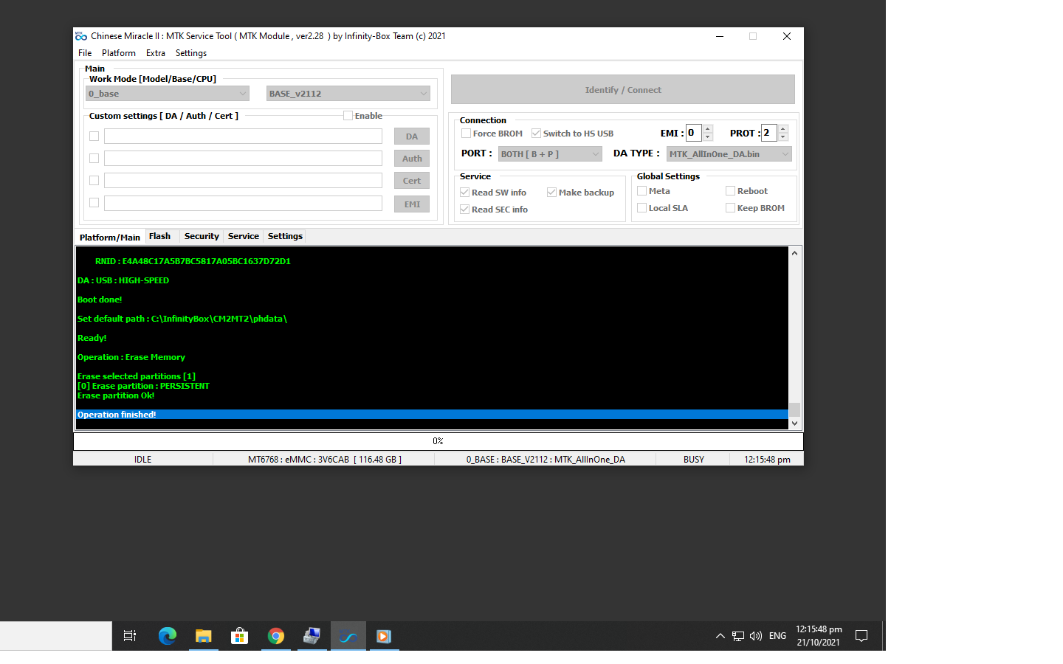Click the Cert browse button
1063x664 pixels.
point(412,181)
